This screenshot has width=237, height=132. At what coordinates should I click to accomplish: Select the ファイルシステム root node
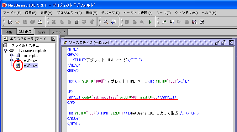pyautogui.click(x=25, y=45)
